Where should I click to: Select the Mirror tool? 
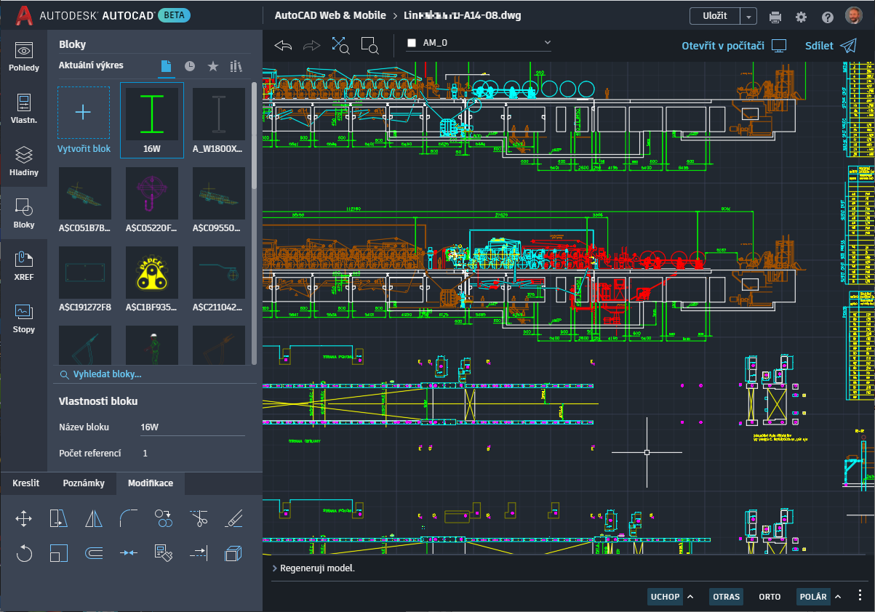point(94,518)
